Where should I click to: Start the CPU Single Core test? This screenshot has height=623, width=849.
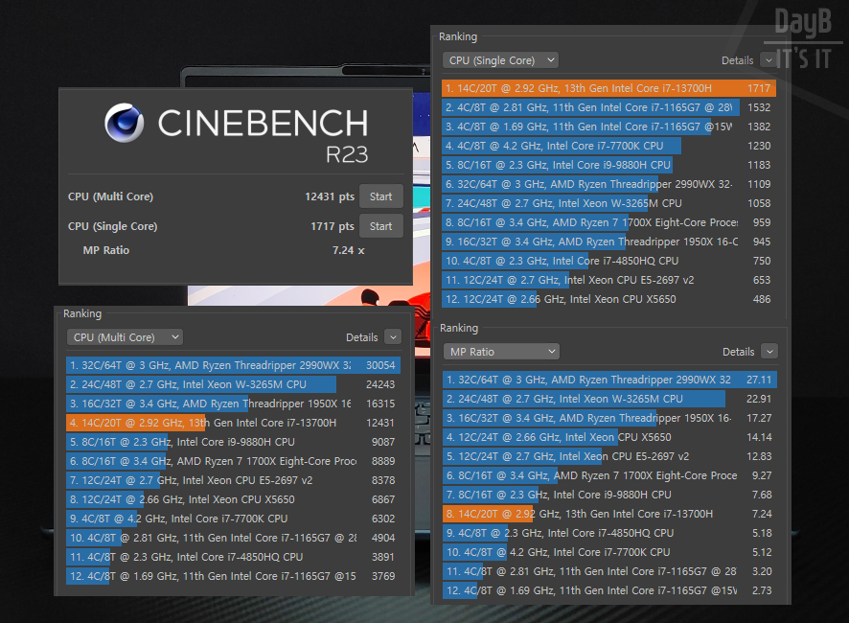coord(380,226)
